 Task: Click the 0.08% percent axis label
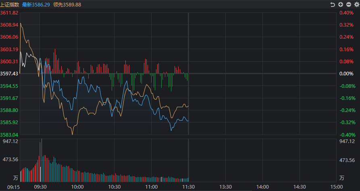[x=346, y=62]
